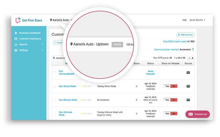The height and width of the screenshot is (137, 220).
Task: Click the Testing Direct Mode feedback text
Action: pos(106,86)
